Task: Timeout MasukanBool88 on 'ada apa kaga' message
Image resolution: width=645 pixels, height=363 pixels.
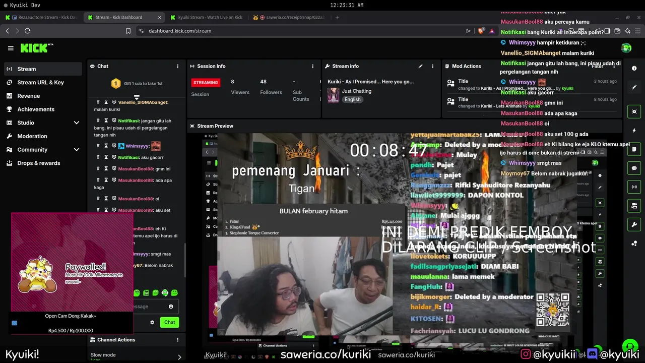Action: pos(106,180)
